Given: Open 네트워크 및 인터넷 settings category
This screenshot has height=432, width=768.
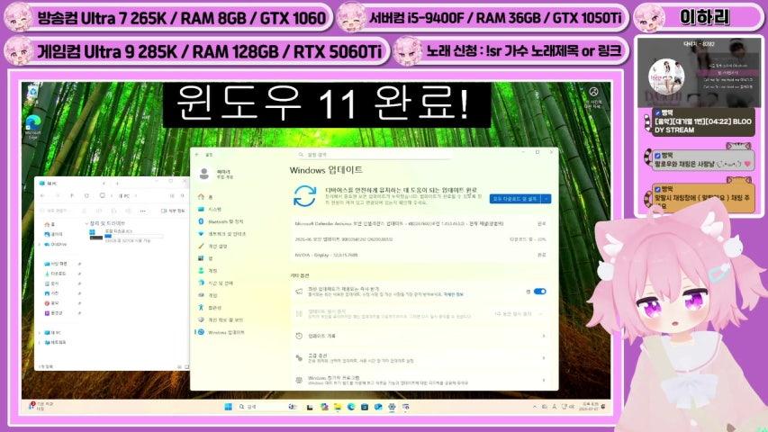Looking at the screenshot, I should [221, 234].
